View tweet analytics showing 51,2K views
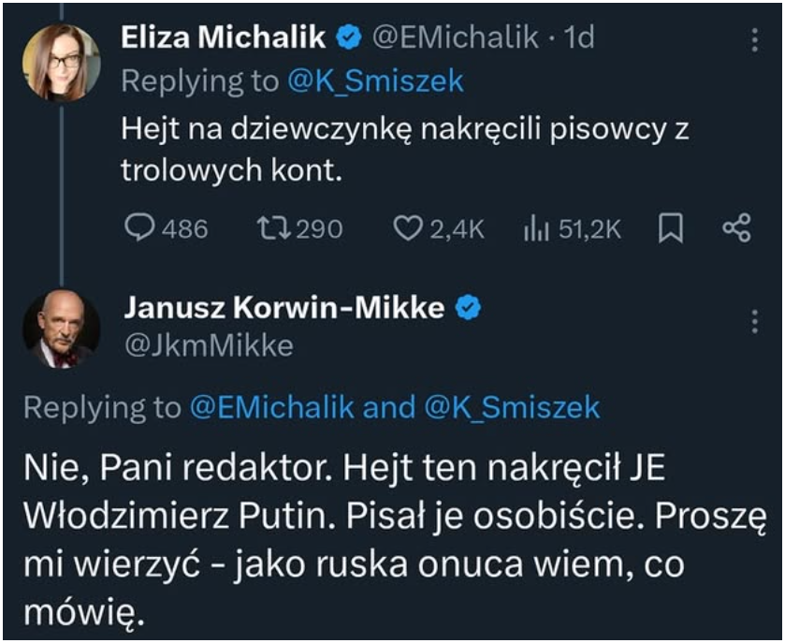 coord(534,228)
